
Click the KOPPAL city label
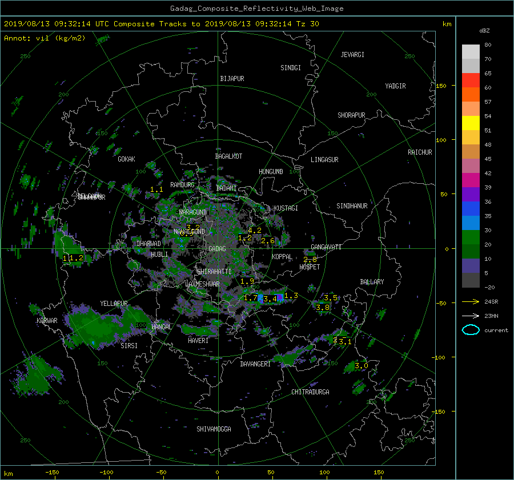(282, 256)
